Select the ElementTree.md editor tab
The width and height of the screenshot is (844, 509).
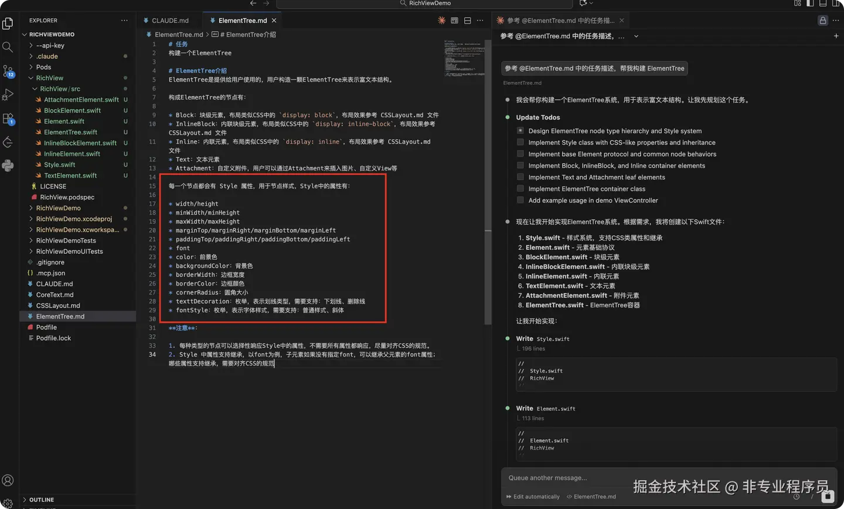(242, 21)
